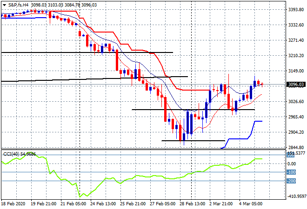Click the 21 Feb 05:00 time label
The image size is (307, 209).
pyautogui.click(x=73, y=204)
